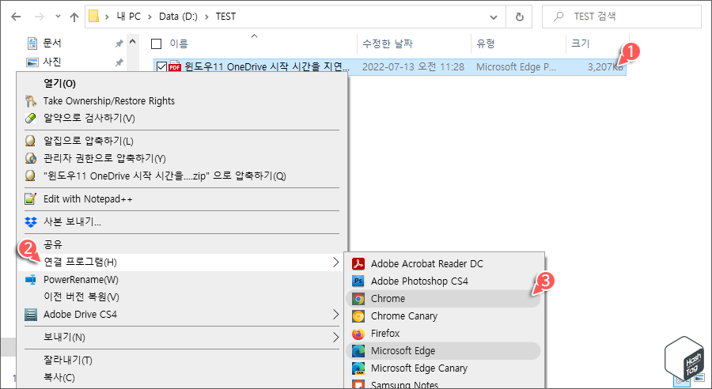The image size is (712, 389).
Task: Unpin 사진 with its pin icon
Action: (x=119, y=62)
